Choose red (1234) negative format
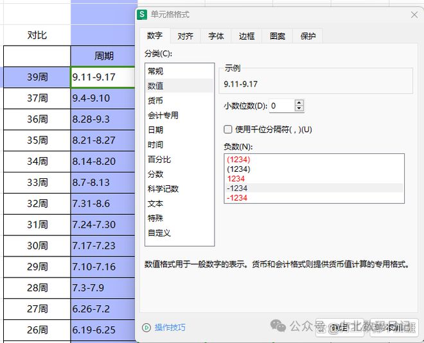The height and width of the screenshot is (343, 424). point(314,160)
